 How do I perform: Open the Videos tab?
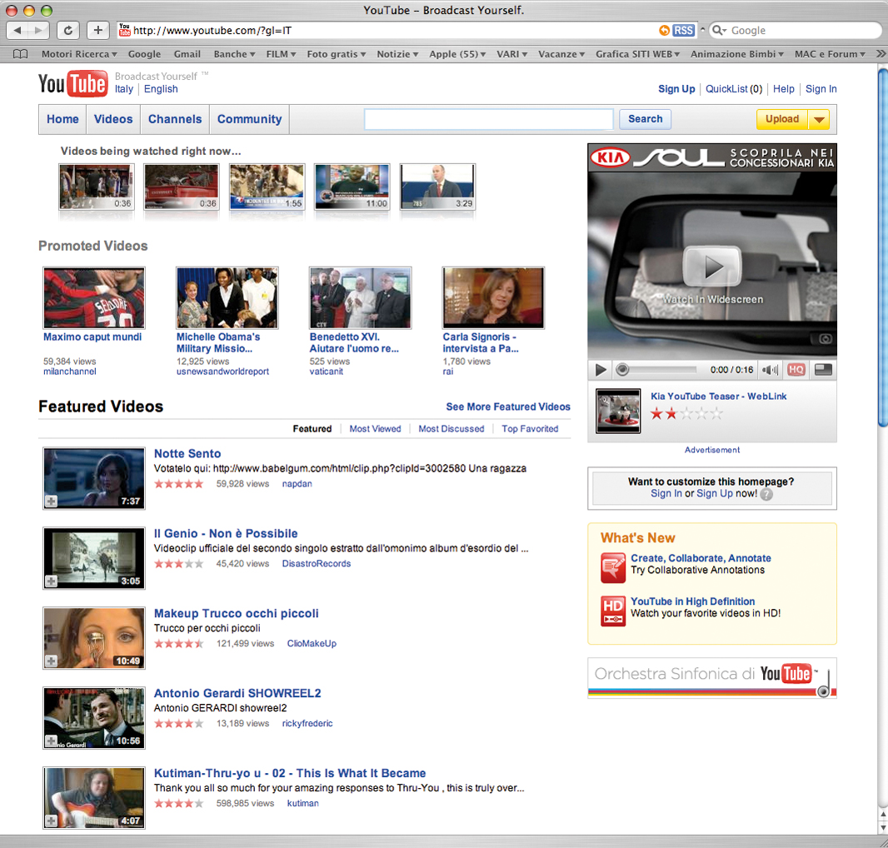click(113, 119)
